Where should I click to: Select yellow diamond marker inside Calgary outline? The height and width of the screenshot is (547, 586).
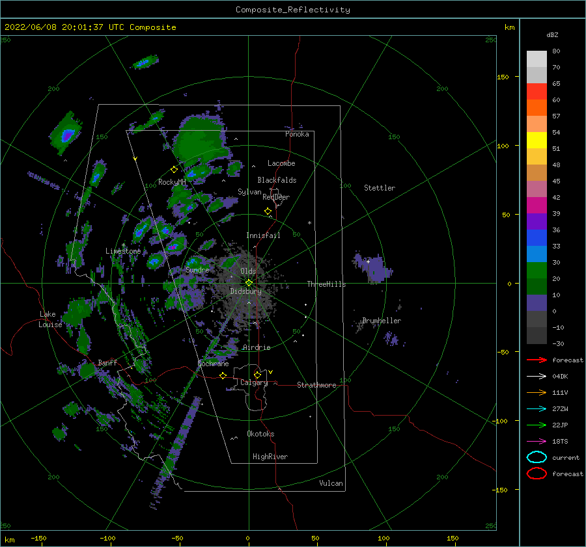[x=257, y=375]
